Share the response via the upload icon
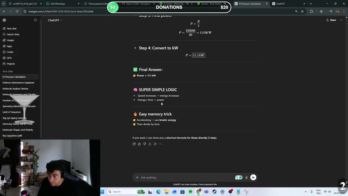 click(150, 144)
